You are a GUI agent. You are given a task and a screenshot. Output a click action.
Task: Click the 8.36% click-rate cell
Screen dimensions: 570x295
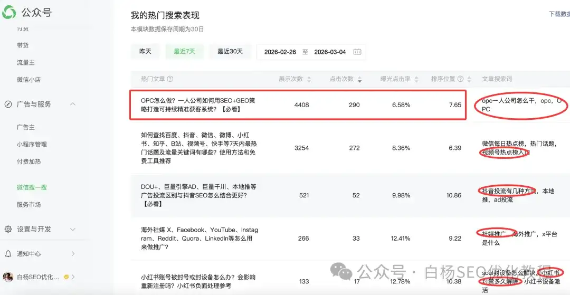click(401, 148)
